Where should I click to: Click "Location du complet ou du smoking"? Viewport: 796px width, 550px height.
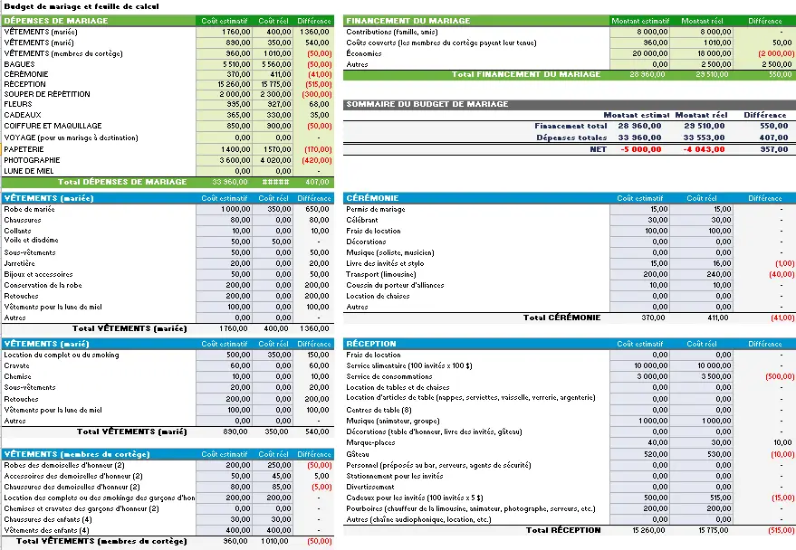[62, 356]
